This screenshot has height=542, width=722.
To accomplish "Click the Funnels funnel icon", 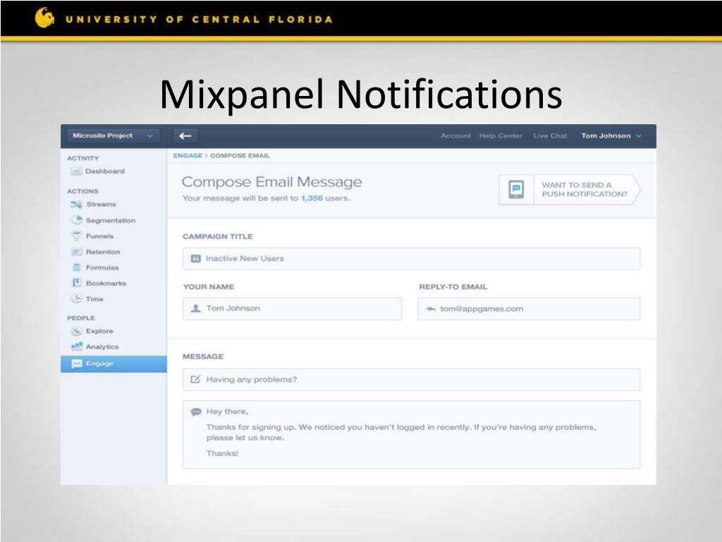I will point(76,236).
